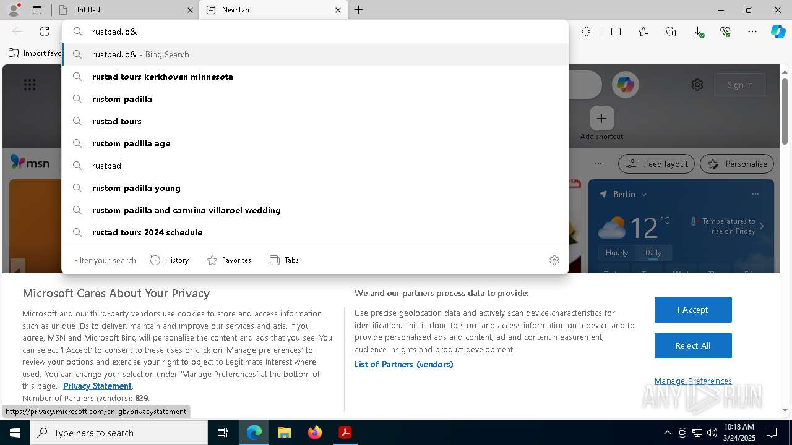This screenshot has height=445, width=792.
Task: Open the Extensions puzzle icon
Action: 587,32
